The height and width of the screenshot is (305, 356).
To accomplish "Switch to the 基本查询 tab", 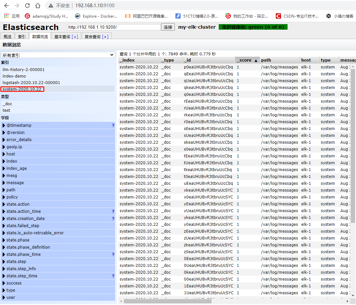I will [x=62, y=36].
